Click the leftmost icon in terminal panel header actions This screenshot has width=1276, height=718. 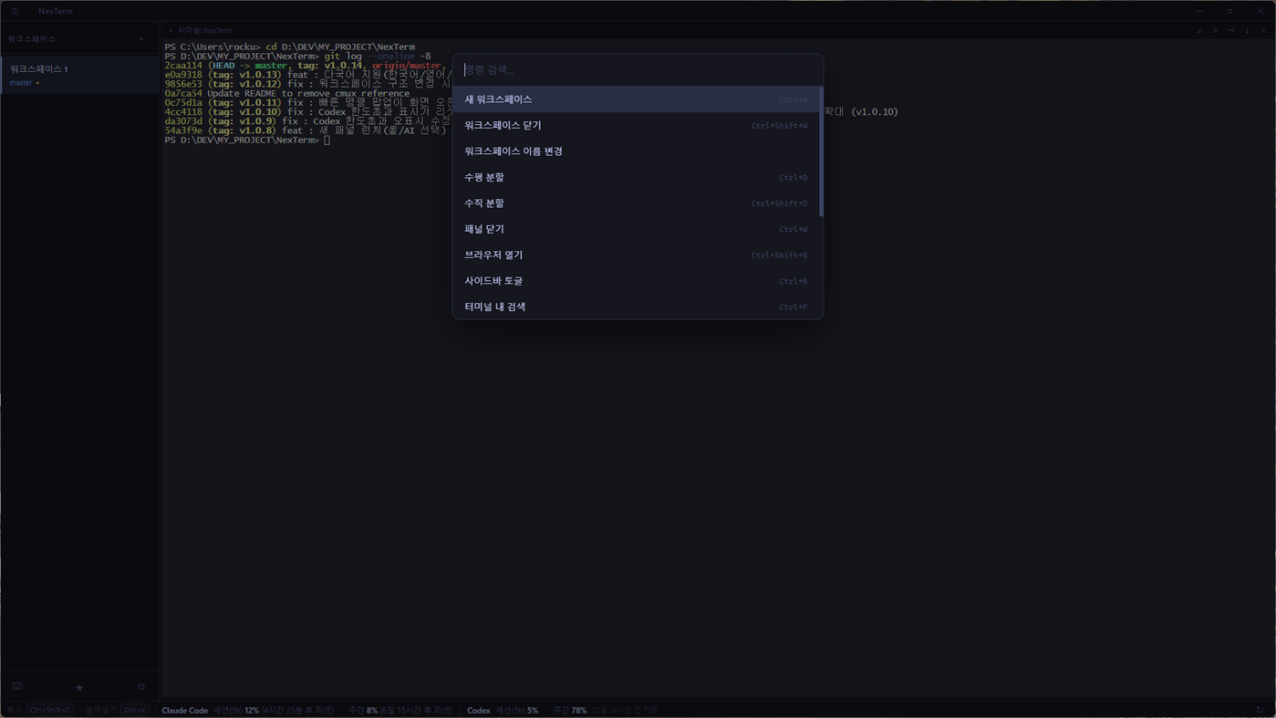(1199, 31)
